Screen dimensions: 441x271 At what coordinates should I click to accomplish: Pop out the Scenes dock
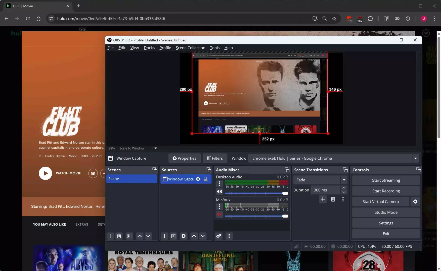pyautogui.click(x=155, y=170)
